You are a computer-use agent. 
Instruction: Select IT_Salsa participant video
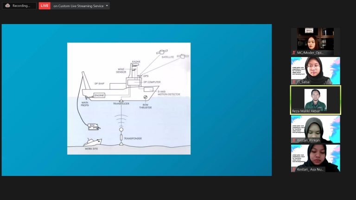point(315,69)
